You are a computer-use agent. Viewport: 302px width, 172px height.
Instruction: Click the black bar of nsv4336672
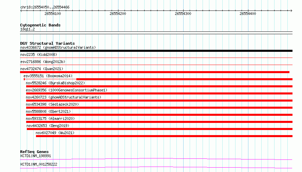(x=156, y=51)
